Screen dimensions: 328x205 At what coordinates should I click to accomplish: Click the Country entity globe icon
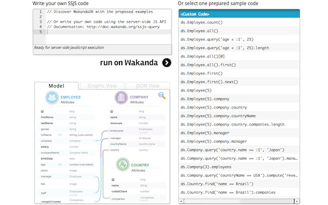pos(122,165)
